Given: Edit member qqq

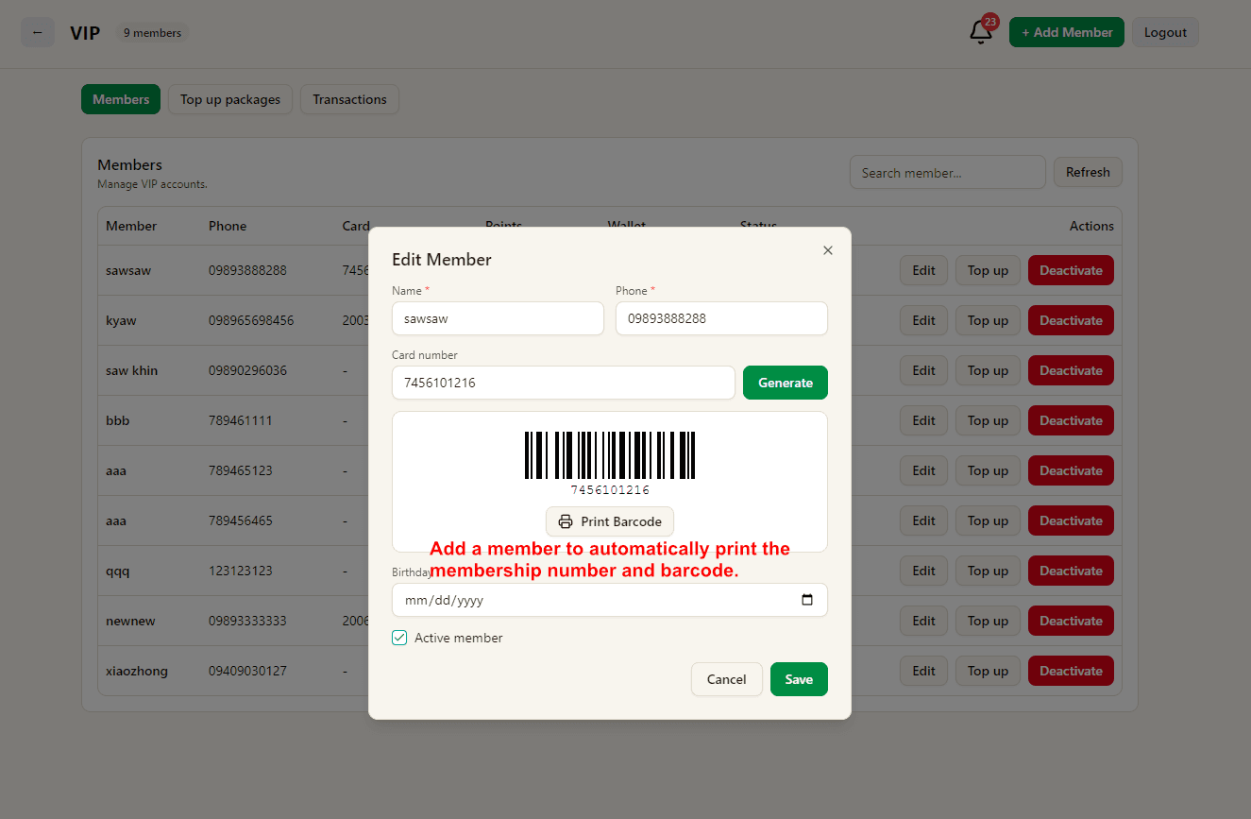Looking at the screenshot, I should pos(923,571).
